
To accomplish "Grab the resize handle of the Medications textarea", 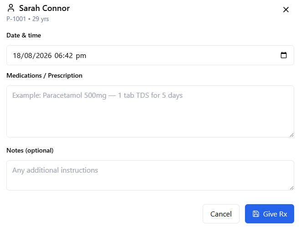I will [291, 135].
